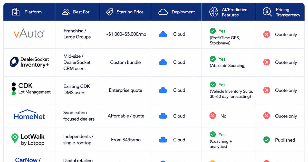
Task: Click green check beside CDK AI Yes
Action: [213, 85]
